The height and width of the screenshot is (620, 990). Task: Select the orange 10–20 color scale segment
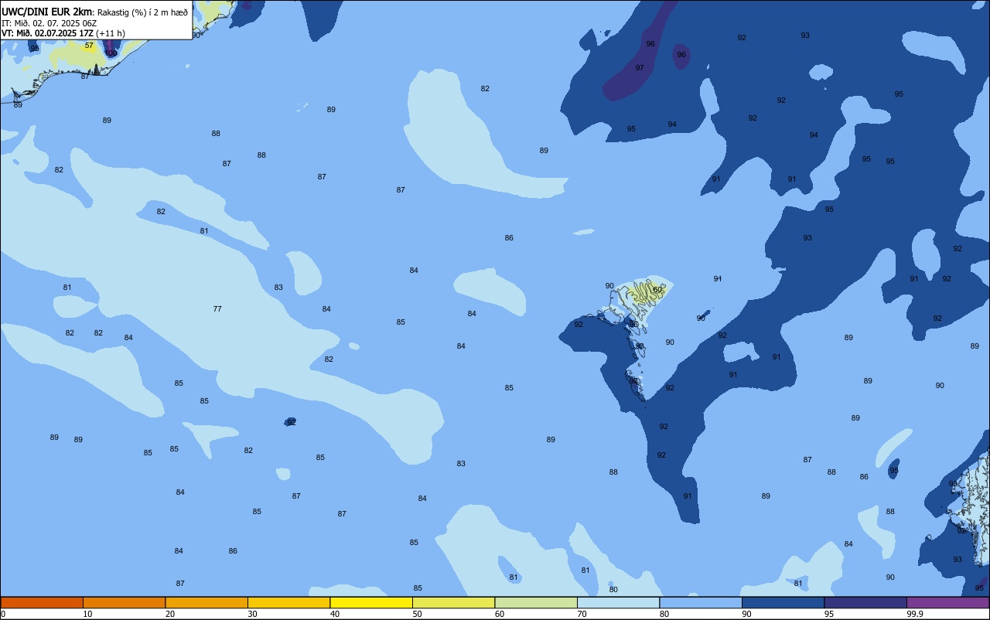[124, 602]
